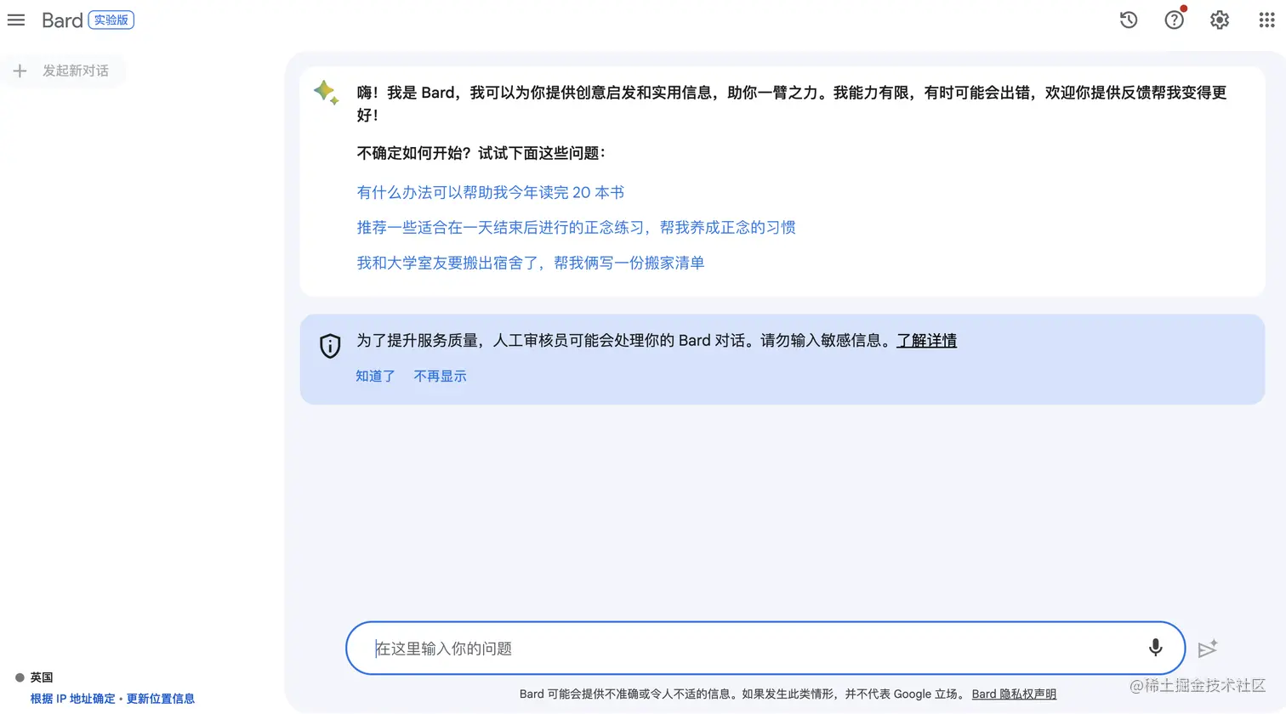Click the microphone voice input icon
This screenshot has width=1286, height=714.
click(1155, 648)
